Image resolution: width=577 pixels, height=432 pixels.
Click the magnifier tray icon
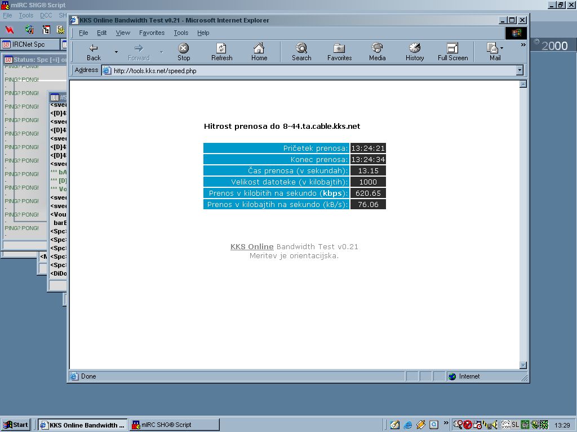(458, 425)
